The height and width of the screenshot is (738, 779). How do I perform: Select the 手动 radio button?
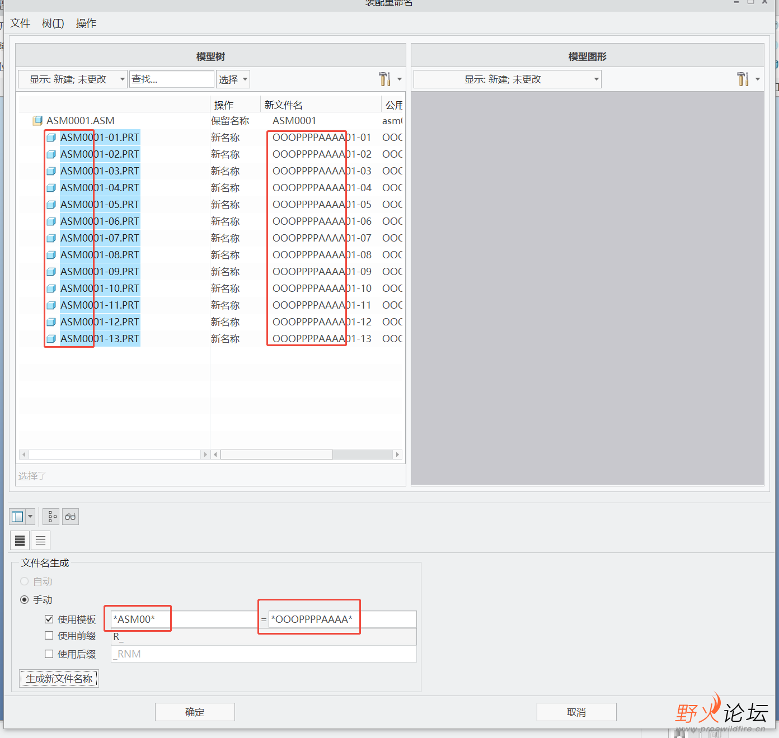point(24,599)
